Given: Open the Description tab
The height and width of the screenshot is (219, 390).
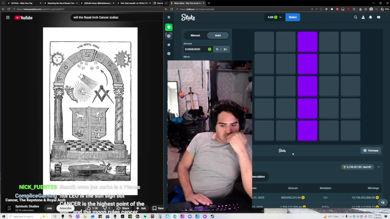Looking at the screenshot, I should coord(258,177).
